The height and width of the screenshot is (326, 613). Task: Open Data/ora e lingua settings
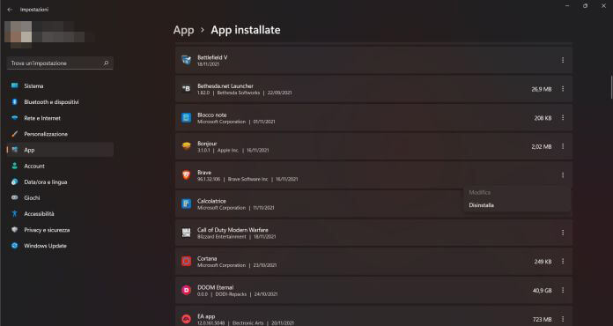[60, 182]
